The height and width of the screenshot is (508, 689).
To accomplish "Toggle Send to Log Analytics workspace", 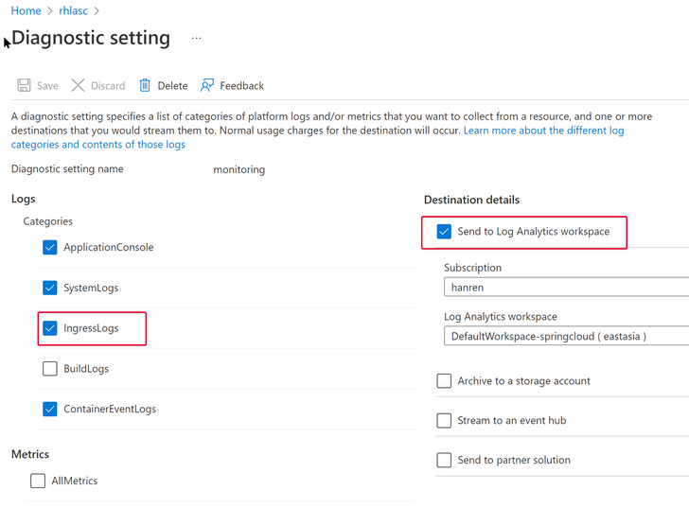I will tap(444, 232).
